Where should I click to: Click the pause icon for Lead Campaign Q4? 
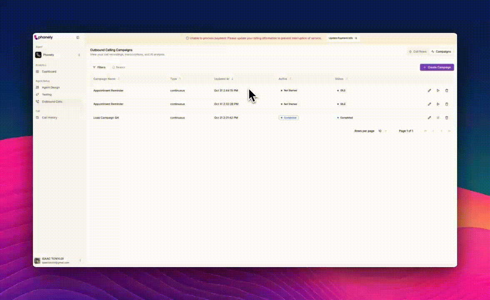(438, 118)
